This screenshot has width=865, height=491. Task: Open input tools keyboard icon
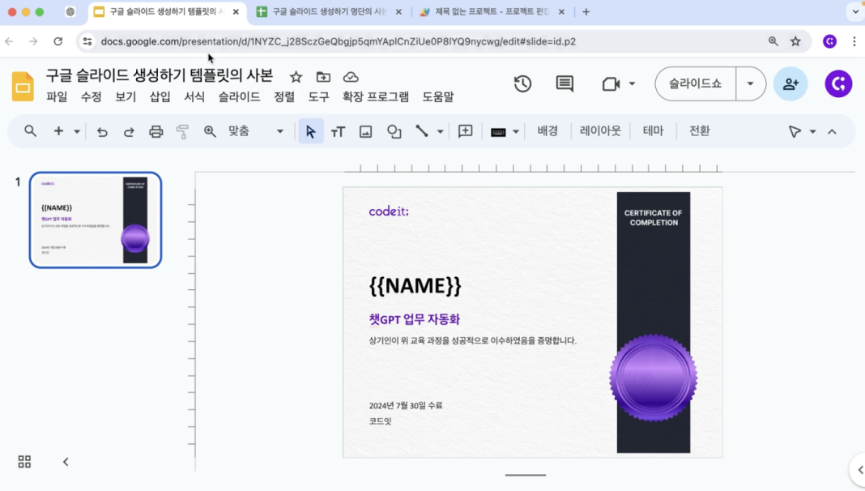497,130
